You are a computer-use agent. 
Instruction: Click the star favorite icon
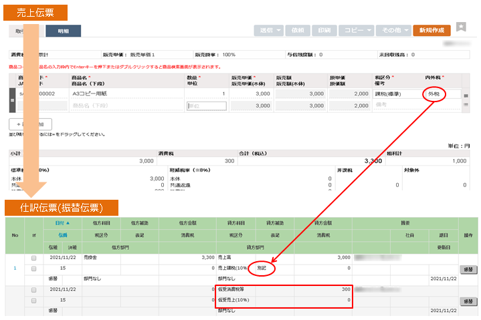click(x=461, y=27)
